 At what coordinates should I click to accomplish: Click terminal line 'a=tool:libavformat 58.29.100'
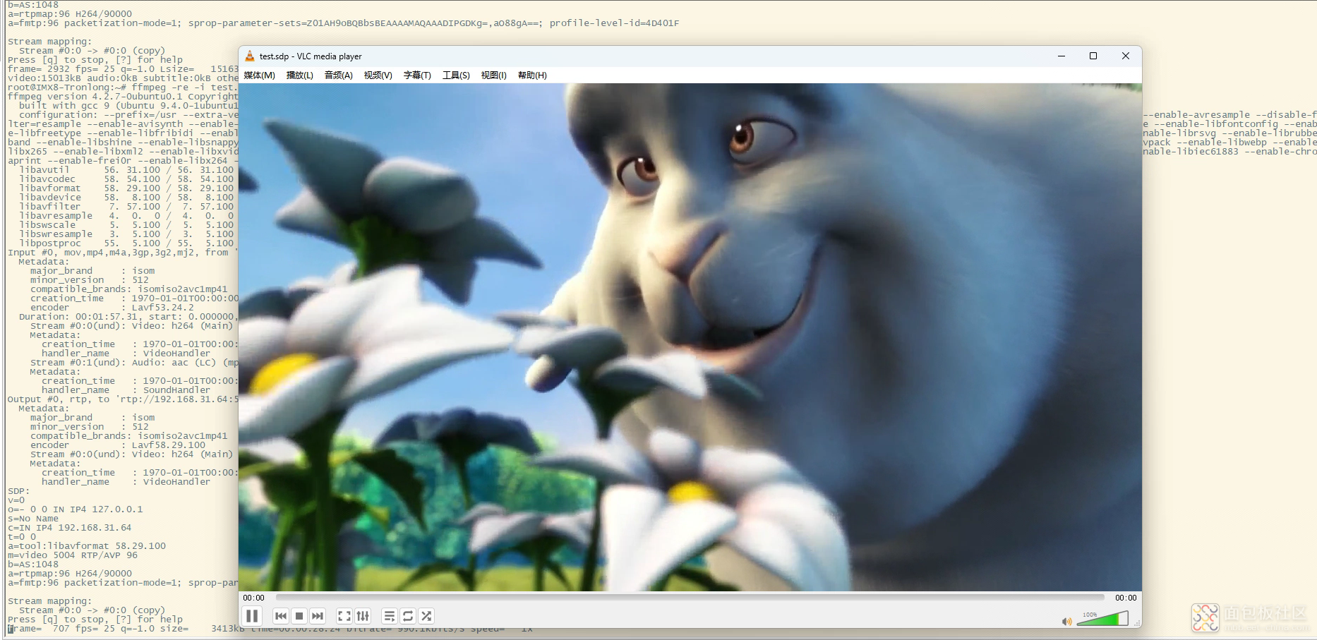87,546
